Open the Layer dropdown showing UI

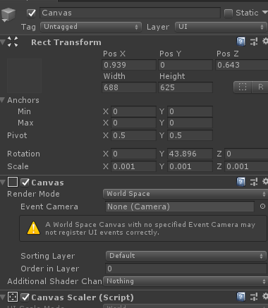pyautogui.click(x=221, y=27)
